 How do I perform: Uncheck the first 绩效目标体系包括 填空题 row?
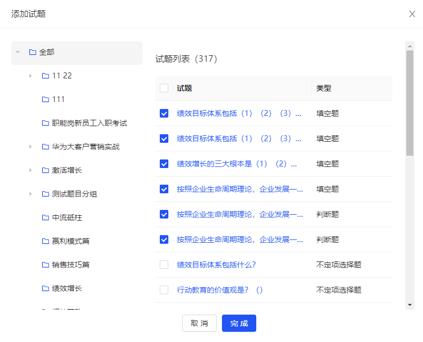point(164,113)
